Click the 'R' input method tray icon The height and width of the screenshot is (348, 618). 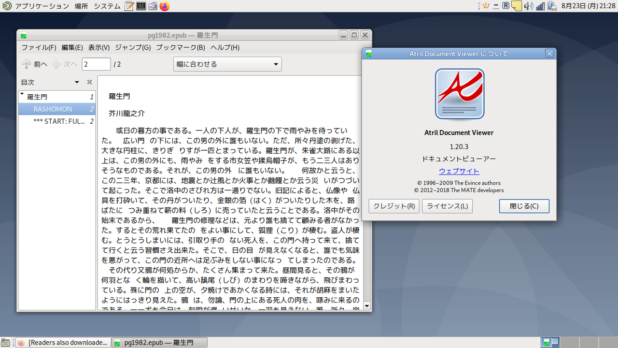click(x=506, y=6)
